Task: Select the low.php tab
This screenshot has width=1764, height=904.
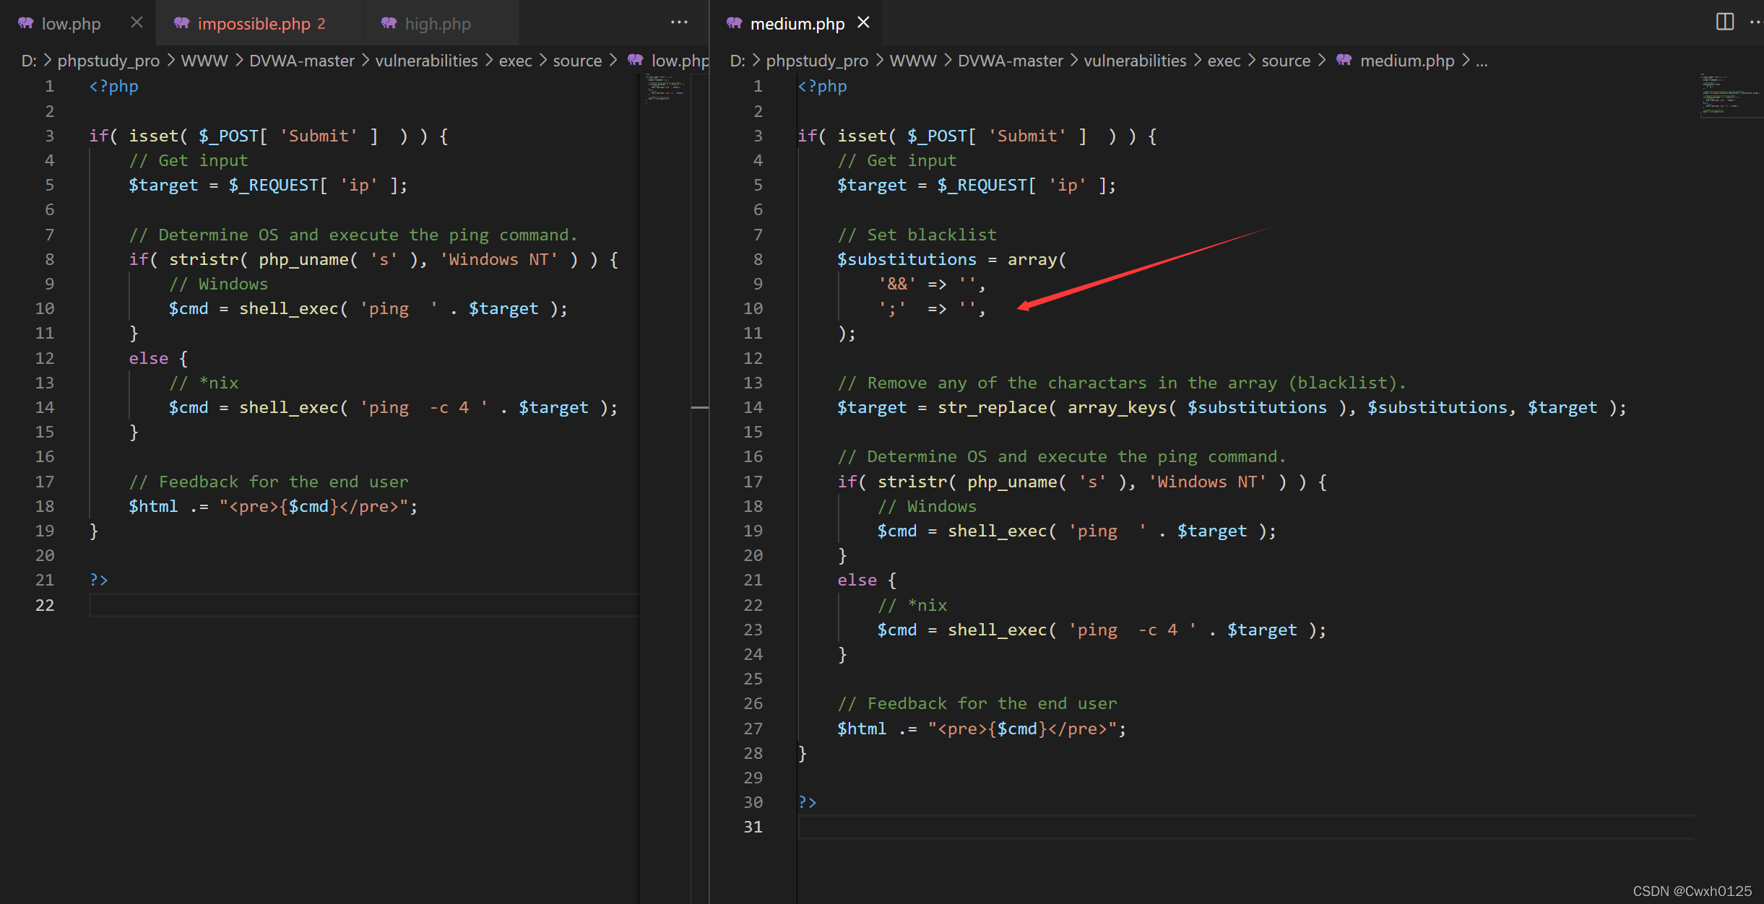Action: (x=71, y=24)
